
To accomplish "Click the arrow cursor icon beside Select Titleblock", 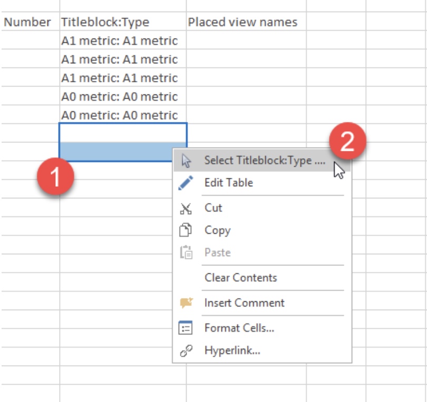I will point(186,160).
